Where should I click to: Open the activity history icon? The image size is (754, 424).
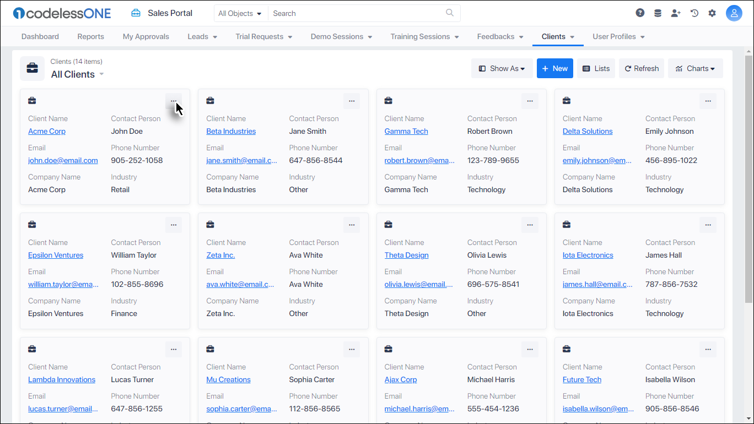pos(694,13)
